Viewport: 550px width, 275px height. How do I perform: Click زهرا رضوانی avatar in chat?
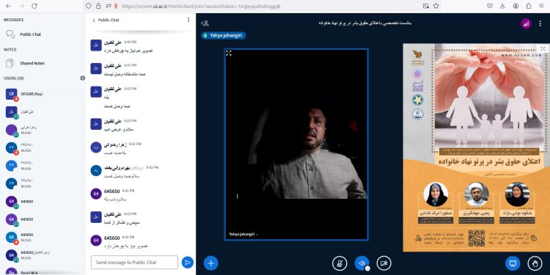click(x=96, y=147)
